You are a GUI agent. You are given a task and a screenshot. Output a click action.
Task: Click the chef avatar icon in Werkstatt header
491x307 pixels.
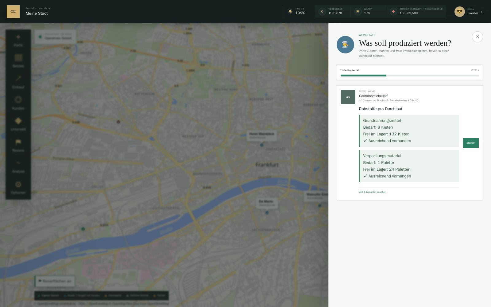point(345,45)
